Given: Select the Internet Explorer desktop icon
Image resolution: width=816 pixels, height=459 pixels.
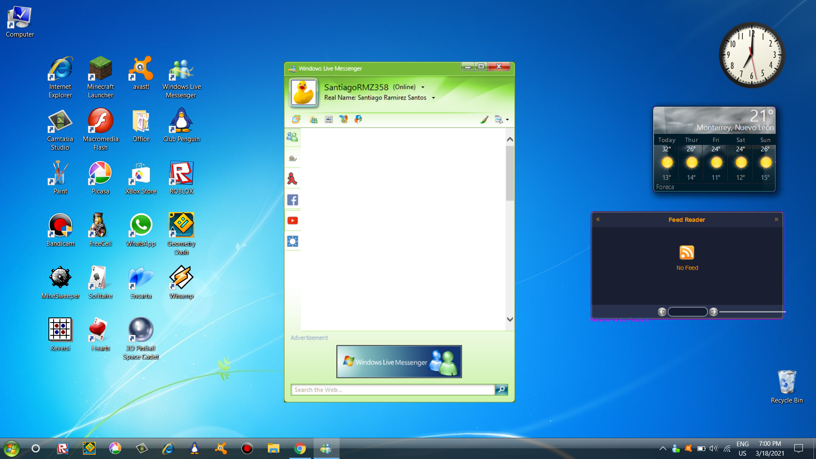Looking at the screenshot, I should click(x=60, y=77).
